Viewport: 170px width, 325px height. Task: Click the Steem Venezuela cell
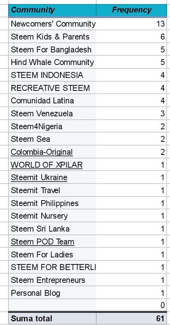tap(52, 113)
